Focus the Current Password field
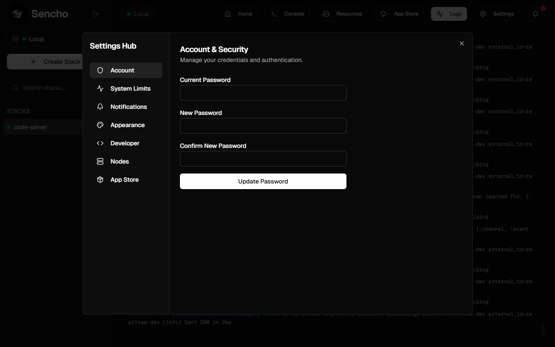The width and height of the screenshot is (555, 347). [x=263, y=93]
